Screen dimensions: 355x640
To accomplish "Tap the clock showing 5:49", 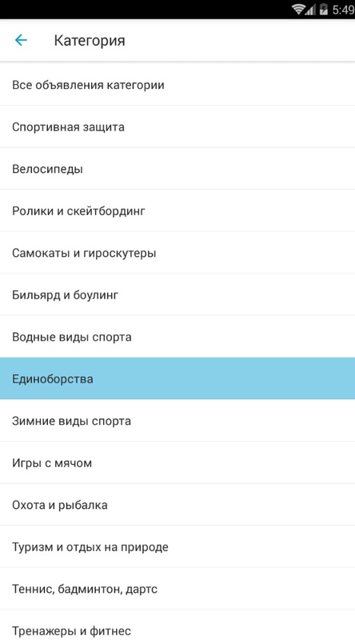I will 343,10.
